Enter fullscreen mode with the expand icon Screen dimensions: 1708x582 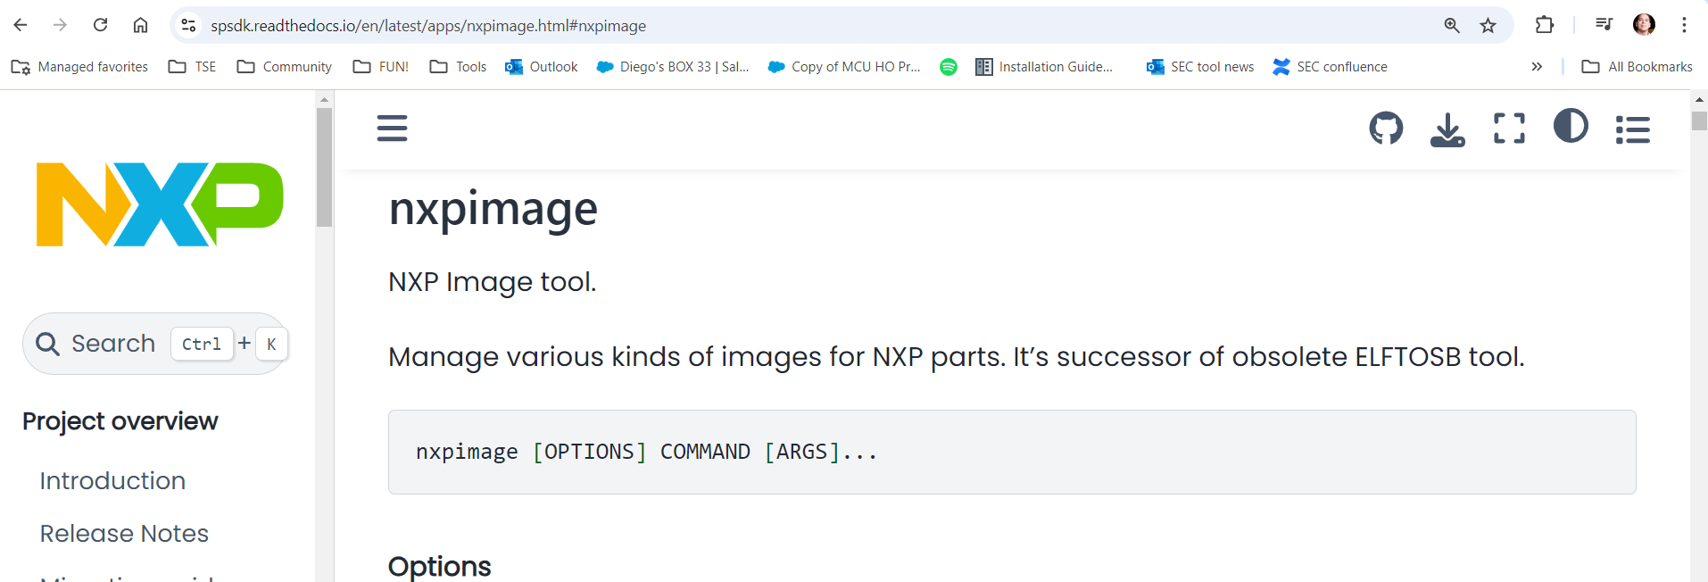click(x=1509, y=129)
